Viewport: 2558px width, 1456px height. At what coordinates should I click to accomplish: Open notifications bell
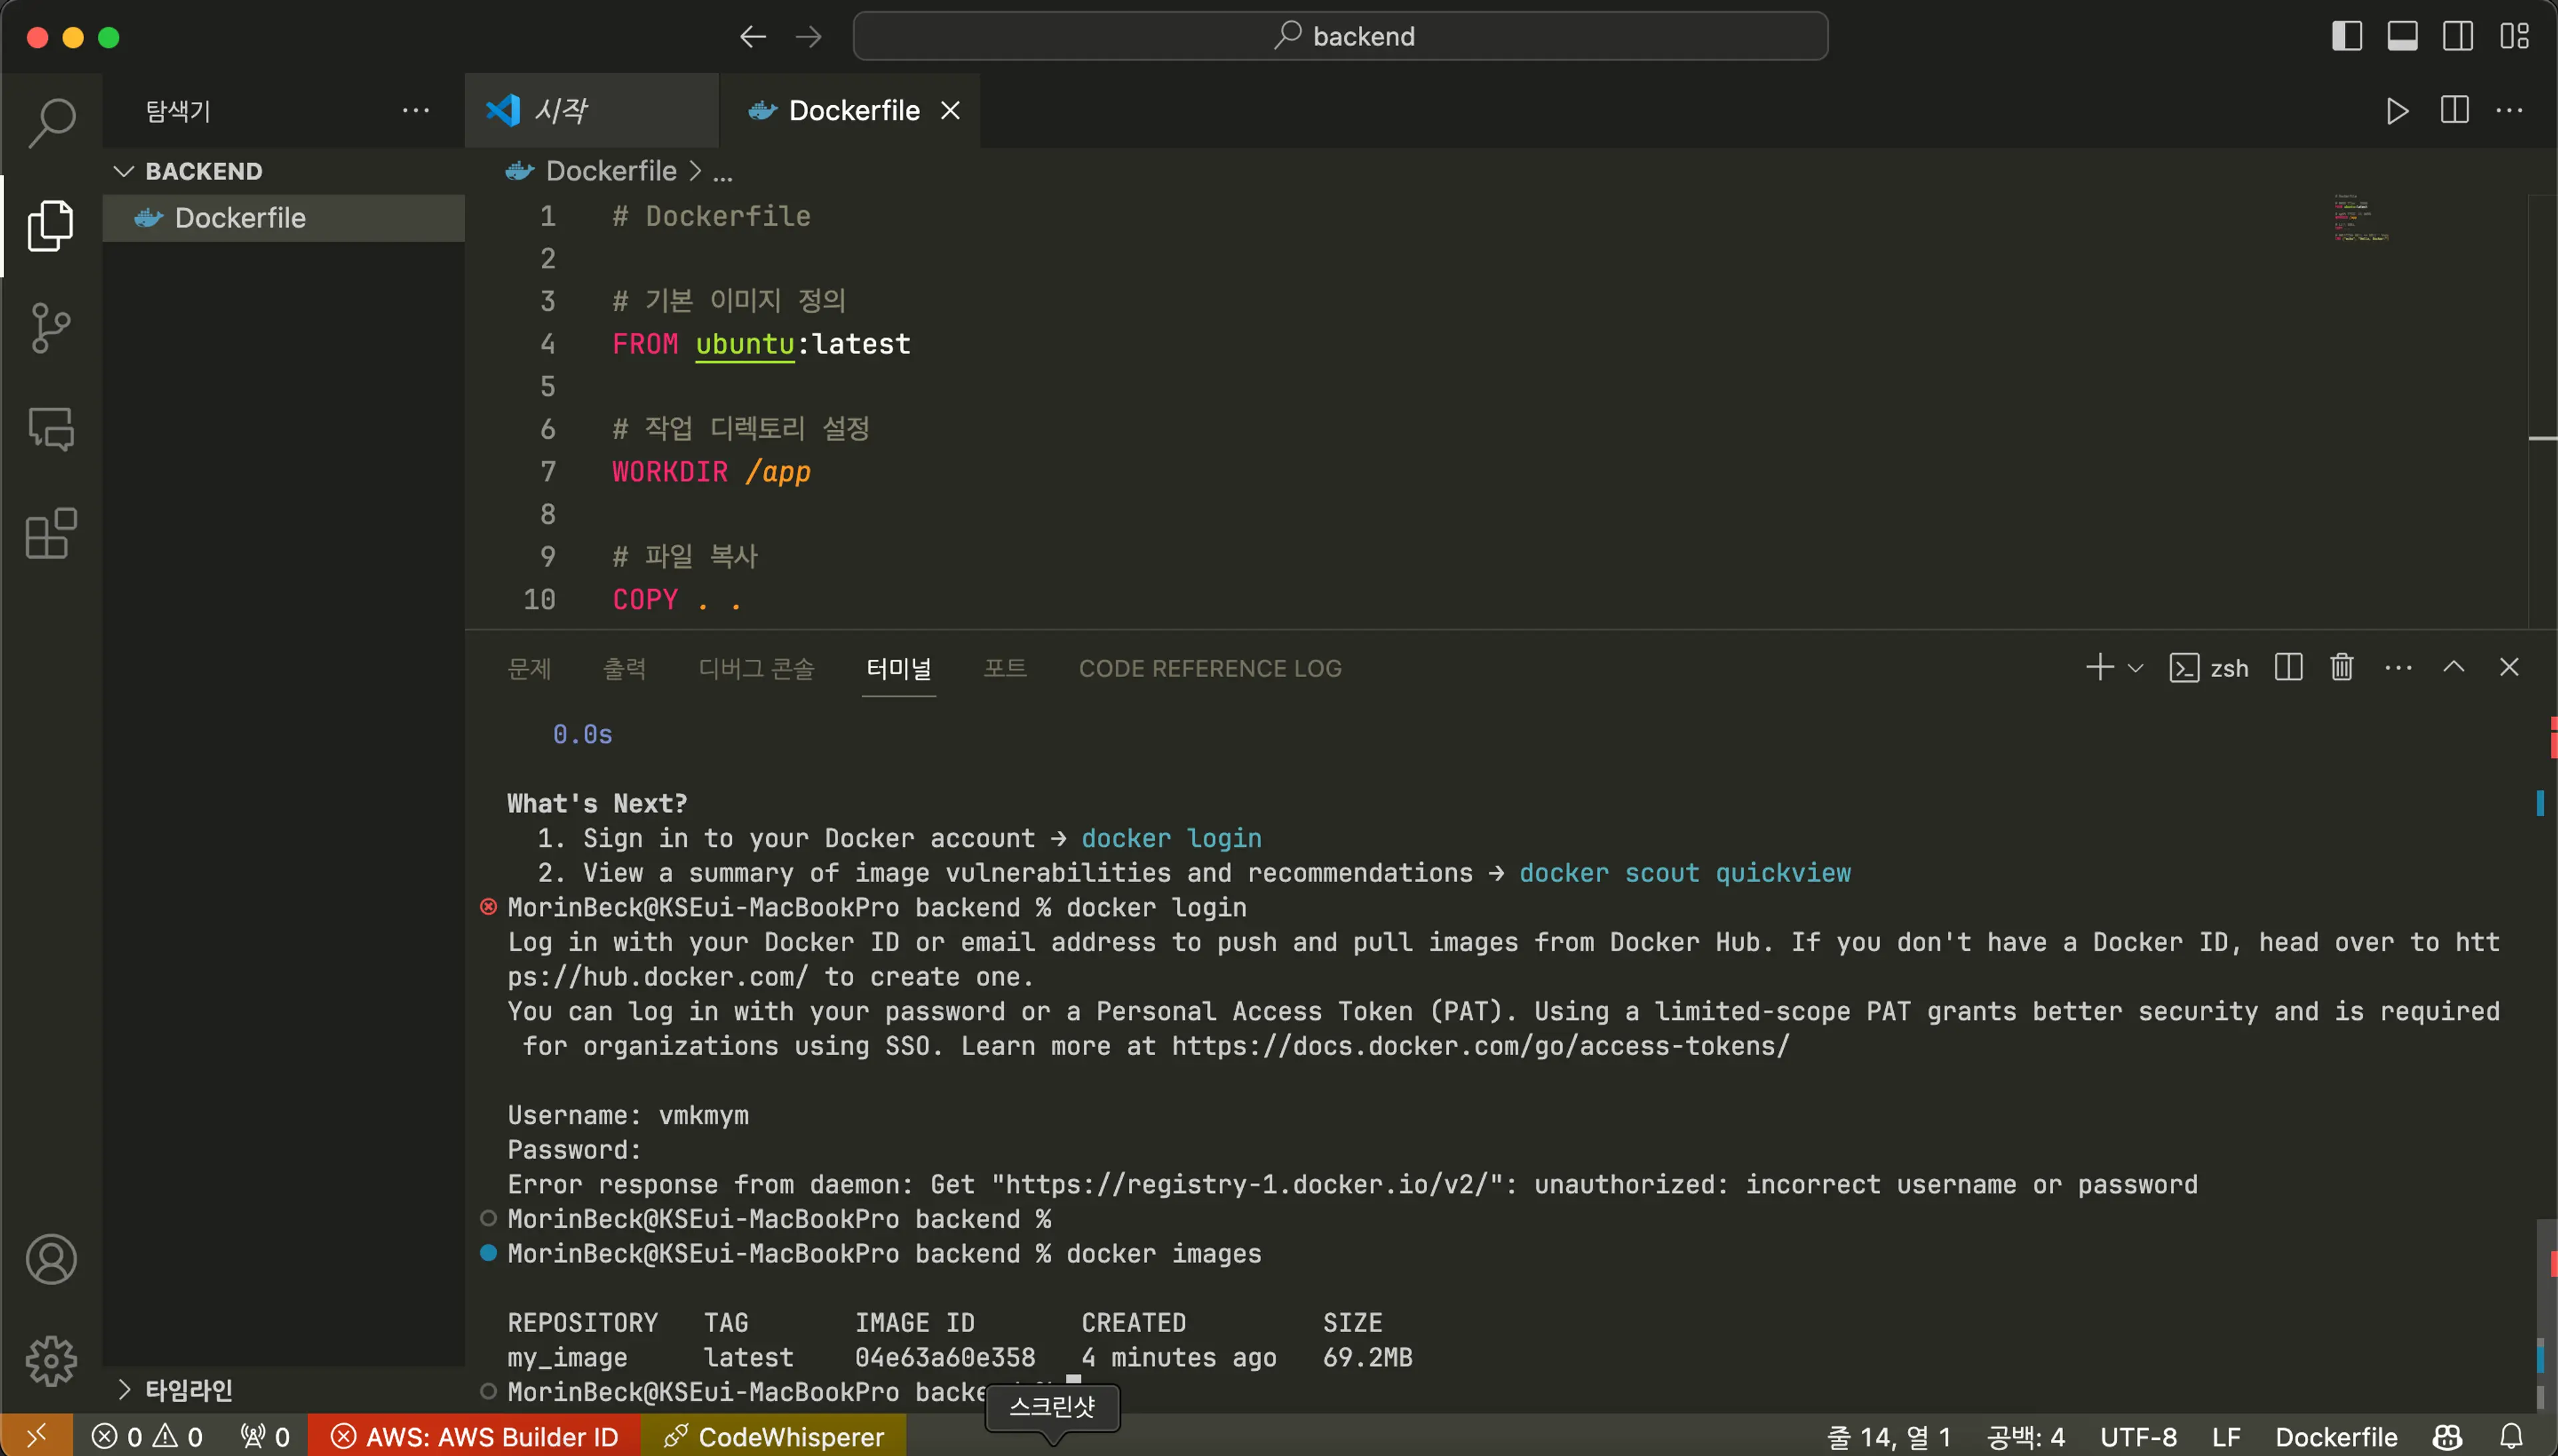pyautogui.click(x=2511, y=1436)
